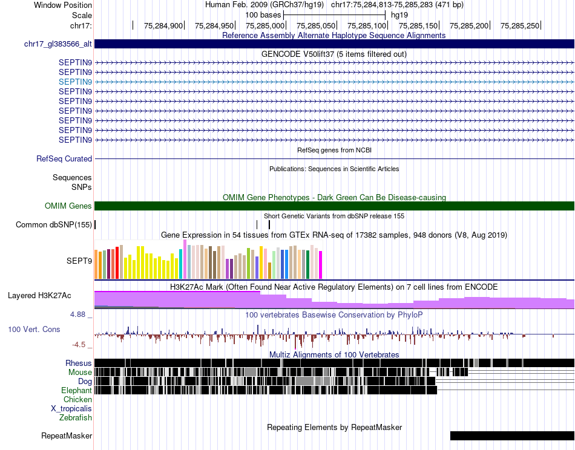Click the RefSeq Curated label
The width and height of the screenshot is (575, 450).
tap(64, 158)
